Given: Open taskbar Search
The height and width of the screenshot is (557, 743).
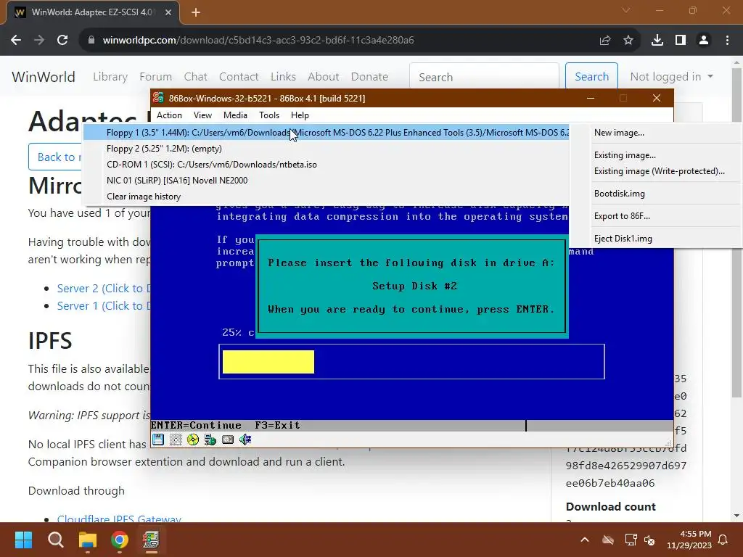Looking at the screenshot, I should 55,540.
